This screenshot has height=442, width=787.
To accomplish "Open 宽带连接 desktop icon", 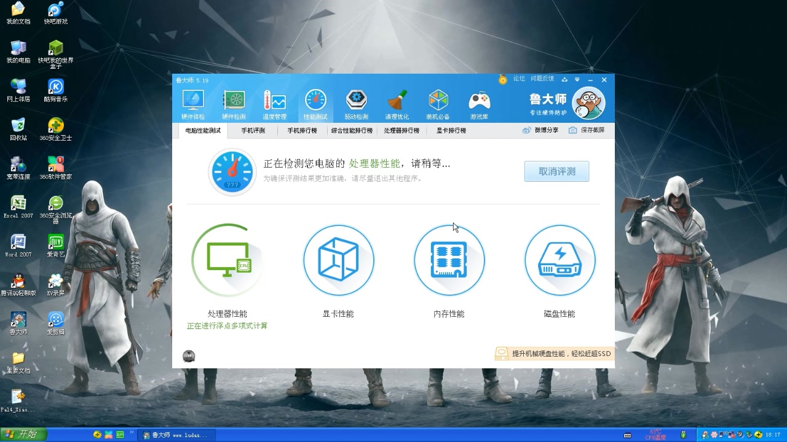I will coord(18,168).
